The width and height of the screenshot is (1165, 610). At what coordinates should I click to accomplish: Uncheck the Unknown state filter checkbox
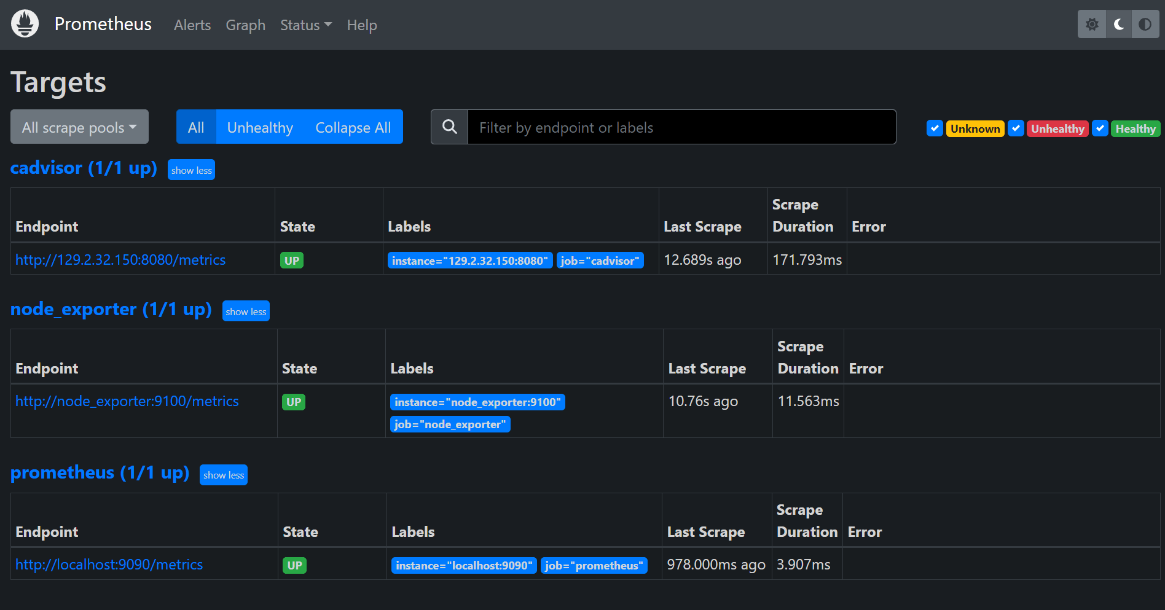click(x=935, y=128)
